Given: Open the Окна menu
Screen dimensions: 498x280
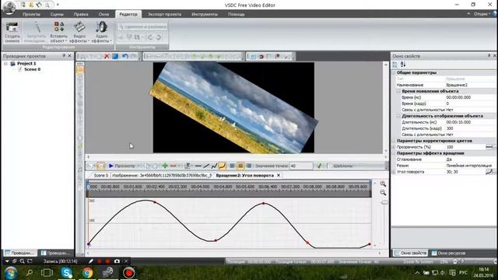Looking at the screenshot, I should click(x=103, y=14).
